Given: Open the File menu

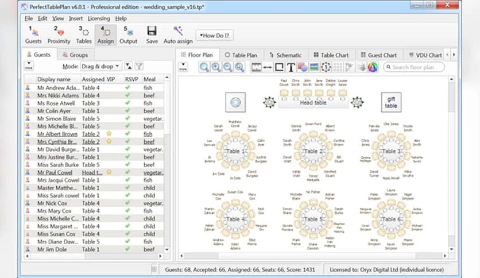Looking at the screenshot, I should click(29, 18).
